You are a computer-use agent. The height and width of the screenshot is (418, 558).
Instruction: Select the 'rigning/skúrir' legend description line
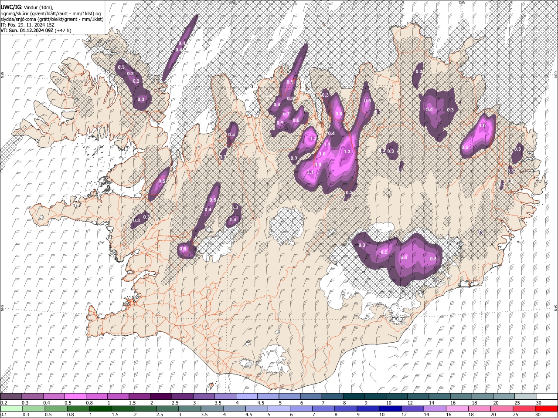[51, 13]
